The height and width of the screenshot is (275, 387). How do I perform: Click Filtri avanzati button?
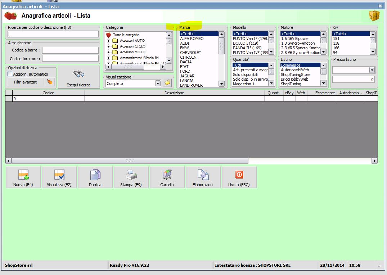point(26,82)
